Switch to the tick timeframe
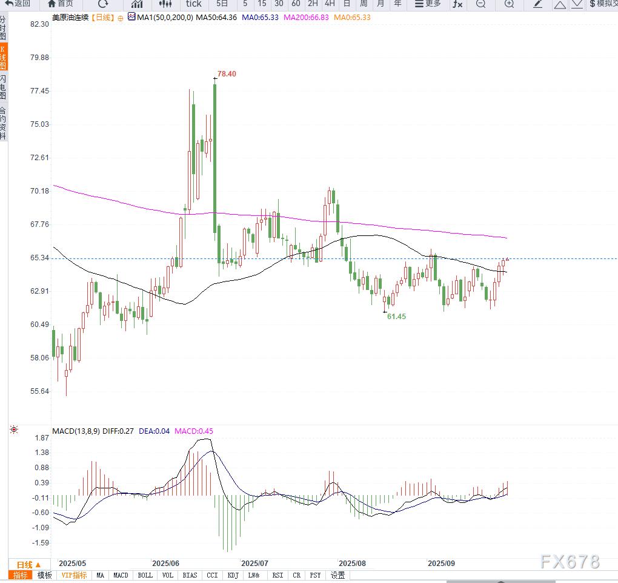Viewport: 618px width, 583px height. 193,4
